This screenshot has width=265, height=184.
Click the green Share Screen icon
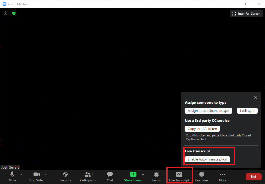pyautogui.click(x=133, y=175)
